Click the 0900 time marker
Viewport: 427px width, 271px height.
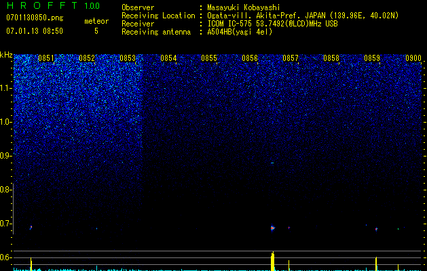tap(413, 58)
